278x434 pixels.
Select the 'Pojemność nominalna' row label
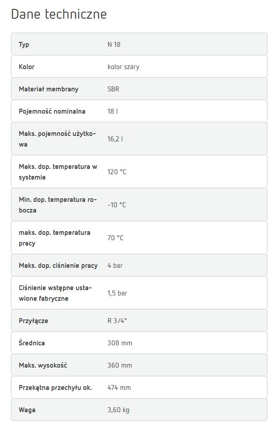pyautogui.click(x=52, y=111)
